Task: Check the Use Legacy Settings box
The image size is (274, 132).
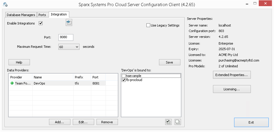Action: [x=148, y=25]
